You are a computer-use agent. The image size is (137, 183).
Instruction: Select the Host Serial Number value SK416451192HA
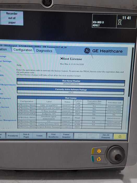point(71,84)
